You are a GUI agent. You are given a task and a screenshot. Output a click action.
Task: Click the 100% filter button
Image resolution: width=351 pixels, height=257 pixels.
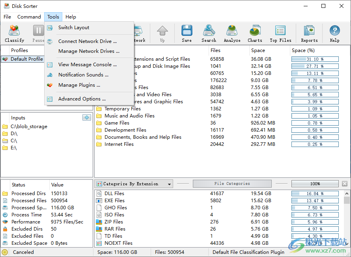click(315, 184)
